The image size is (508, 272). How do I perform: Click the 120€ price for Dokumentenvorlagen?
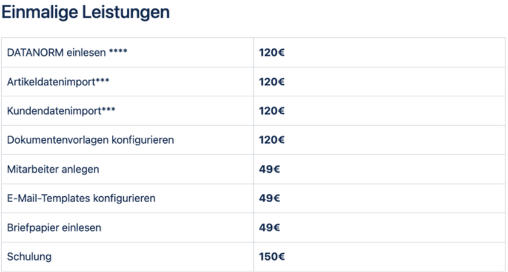click(x=271, y=140)
